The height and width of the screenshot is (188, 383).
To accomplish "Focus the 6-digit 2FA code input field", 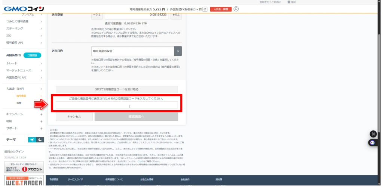I will [117, 105].
